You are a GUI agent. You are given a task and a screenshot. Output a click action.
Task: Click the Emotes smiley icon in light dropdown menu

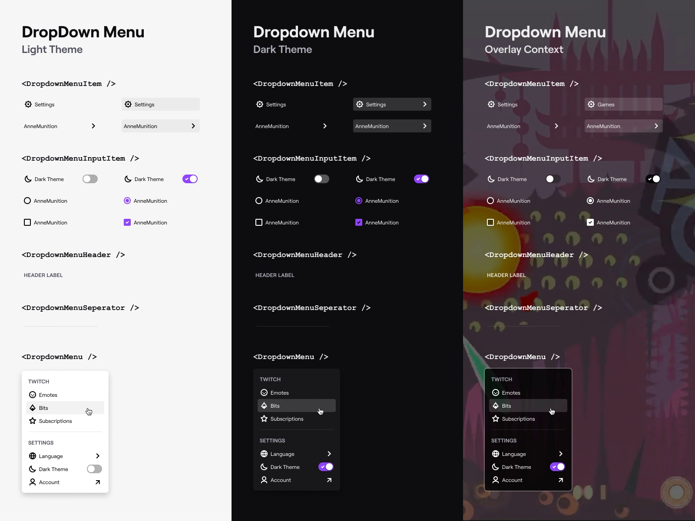33,395
